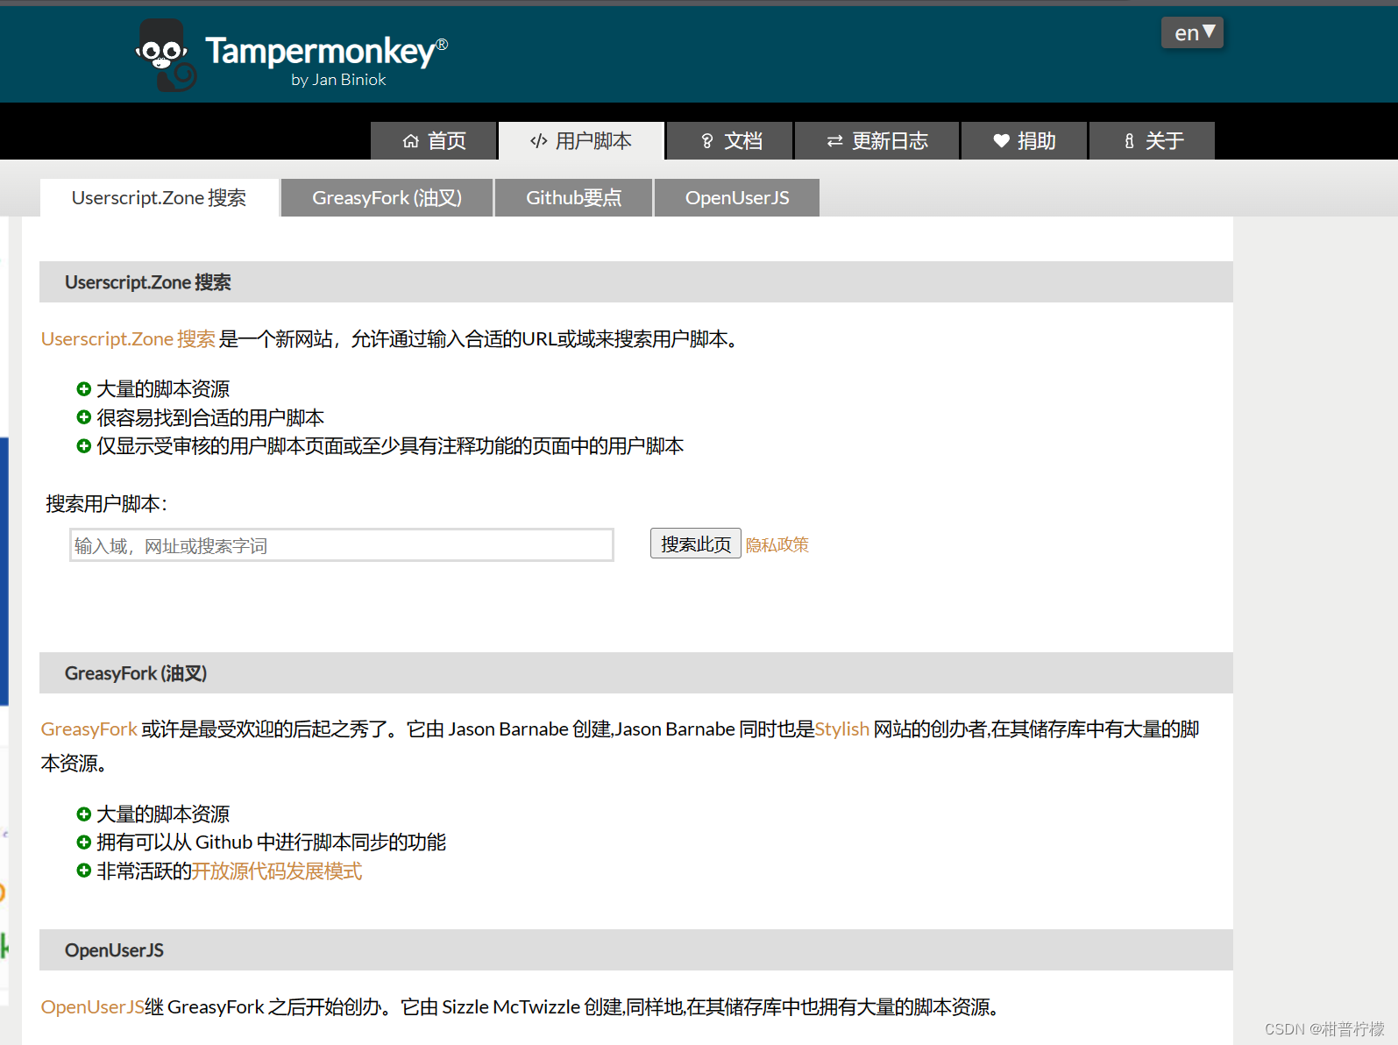Open the 捐助 donate tab

pos(1024,141)
